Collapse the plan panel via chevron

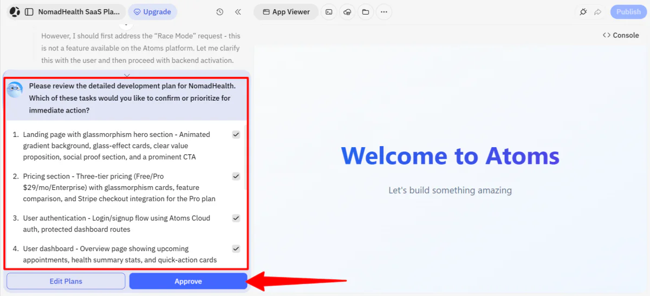(x=127, y=76)
